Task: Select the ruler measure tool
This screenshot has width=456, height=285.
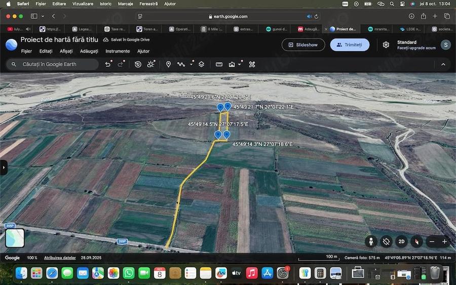Action: click(219, 64)
